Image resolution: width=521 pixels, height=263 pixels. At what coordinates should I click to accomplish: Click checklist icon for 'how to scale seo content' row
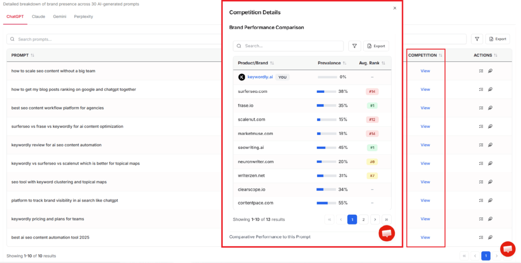pos(481,71)
